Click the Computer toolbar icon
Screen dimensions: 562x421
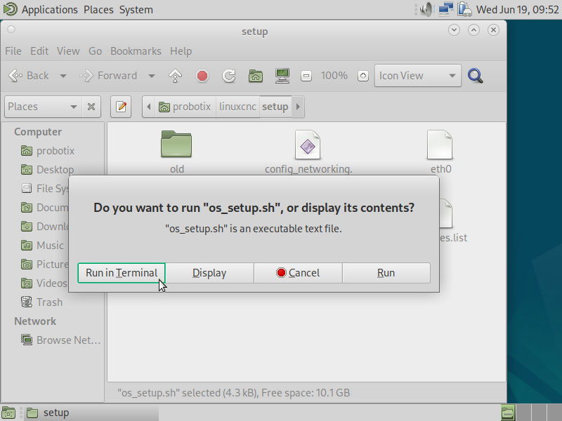point(282,76)
